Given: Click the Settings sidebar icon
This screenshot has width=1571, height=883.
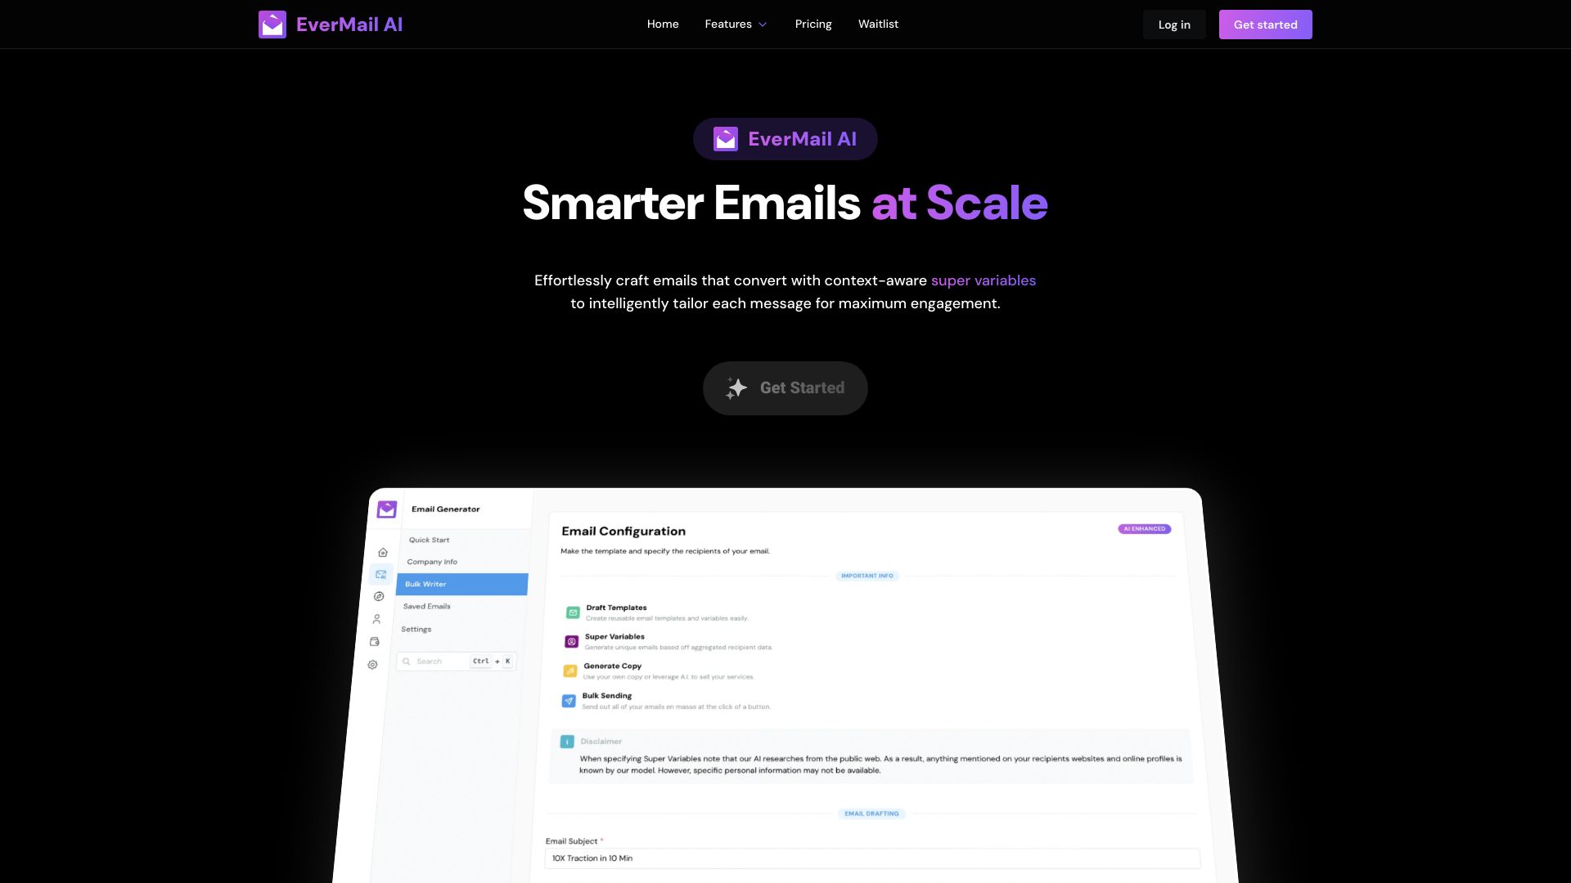Looking at the screenshot, I should 376,664.
